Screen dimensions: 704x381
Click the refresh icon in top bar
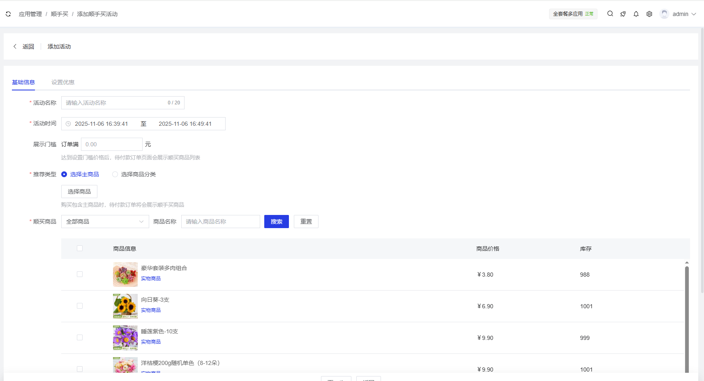coord(8,14)
